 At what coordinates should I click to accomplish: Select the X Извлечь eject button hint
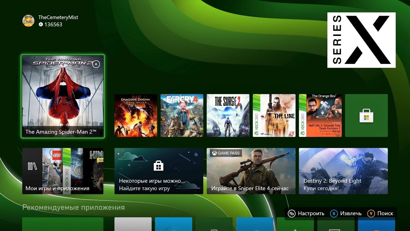pos(346,213)
